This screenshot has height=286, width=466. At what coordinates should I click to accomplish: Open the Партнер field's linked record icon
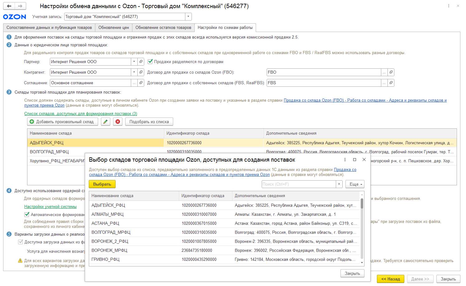point(141,62)
